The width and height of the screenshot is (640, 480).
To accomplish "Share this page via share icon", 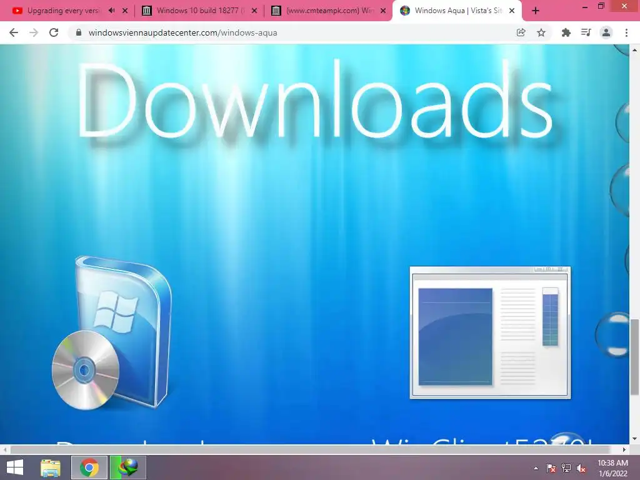I will coord(521,32).
